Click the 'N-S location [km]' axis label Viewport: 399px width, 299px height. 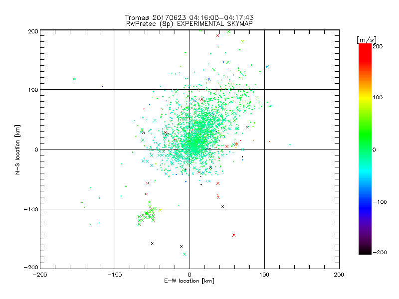(17, 149)
